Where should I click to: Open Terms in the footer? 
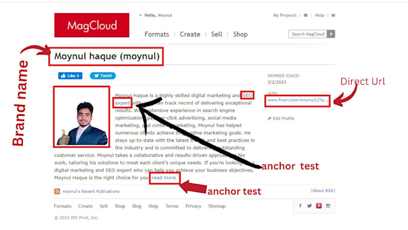(x=172, y=206)
